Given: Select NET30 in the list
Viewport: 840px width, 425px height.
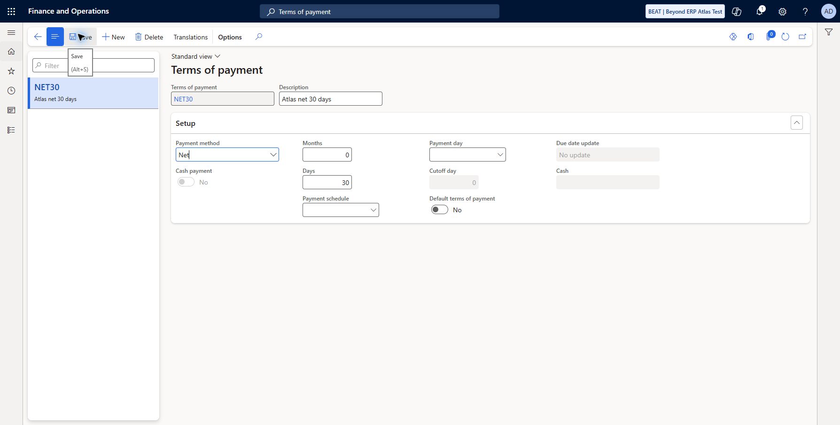Looking at the screenshot, I should tap(93, 93).
